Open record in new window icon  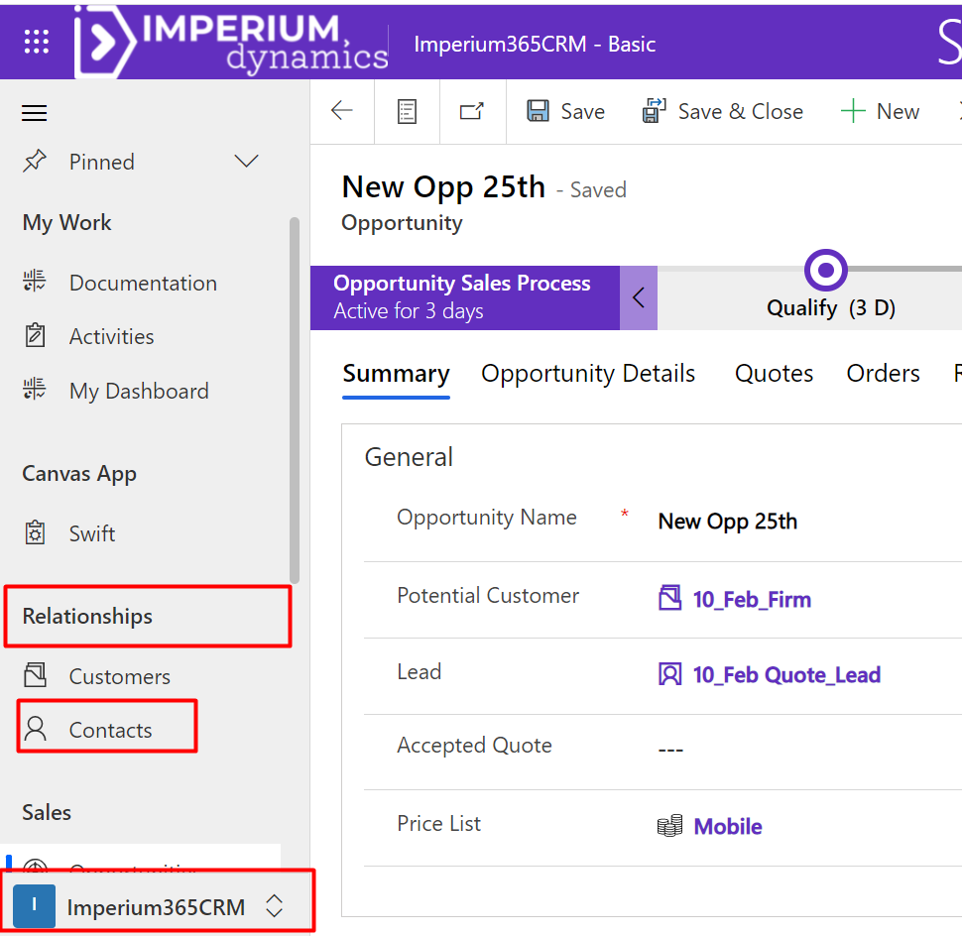(472, 111)
